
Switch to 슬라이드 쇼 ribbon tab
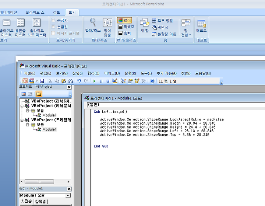35,13
